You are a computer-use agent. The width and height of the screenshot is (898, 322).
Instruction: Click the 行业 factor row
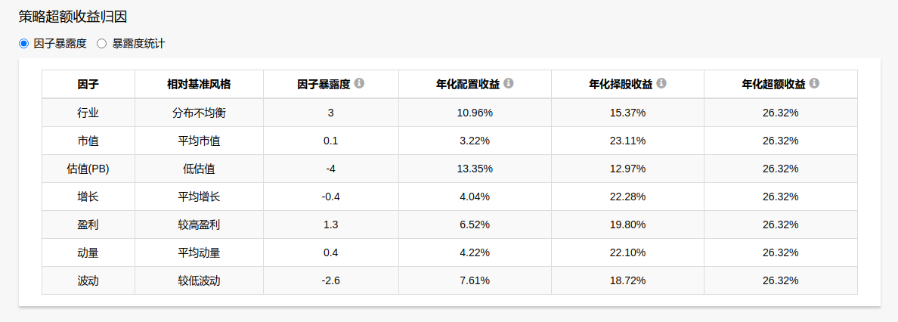[88, 113]
